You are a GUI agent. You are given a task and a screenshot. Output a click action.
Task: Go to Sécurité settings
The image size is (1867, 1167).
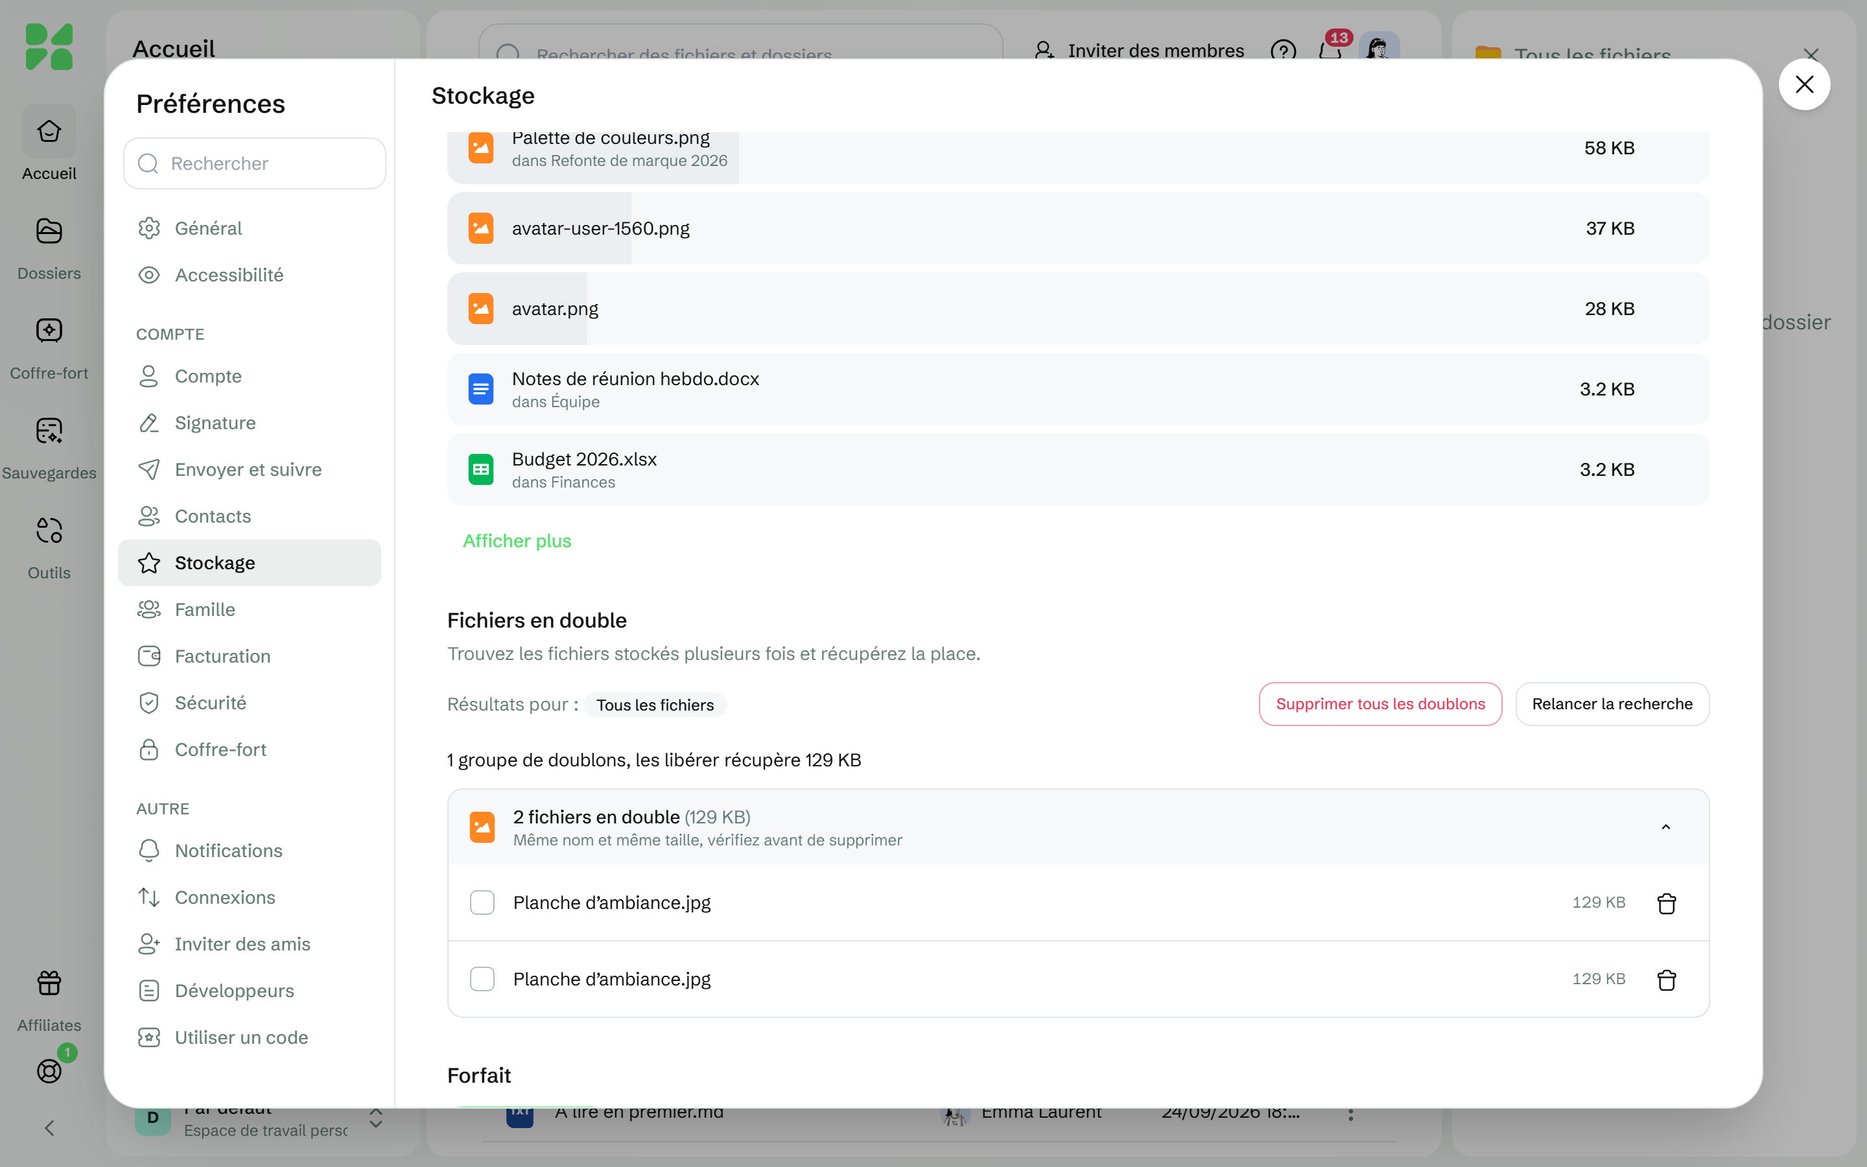(x=249, y=702)
